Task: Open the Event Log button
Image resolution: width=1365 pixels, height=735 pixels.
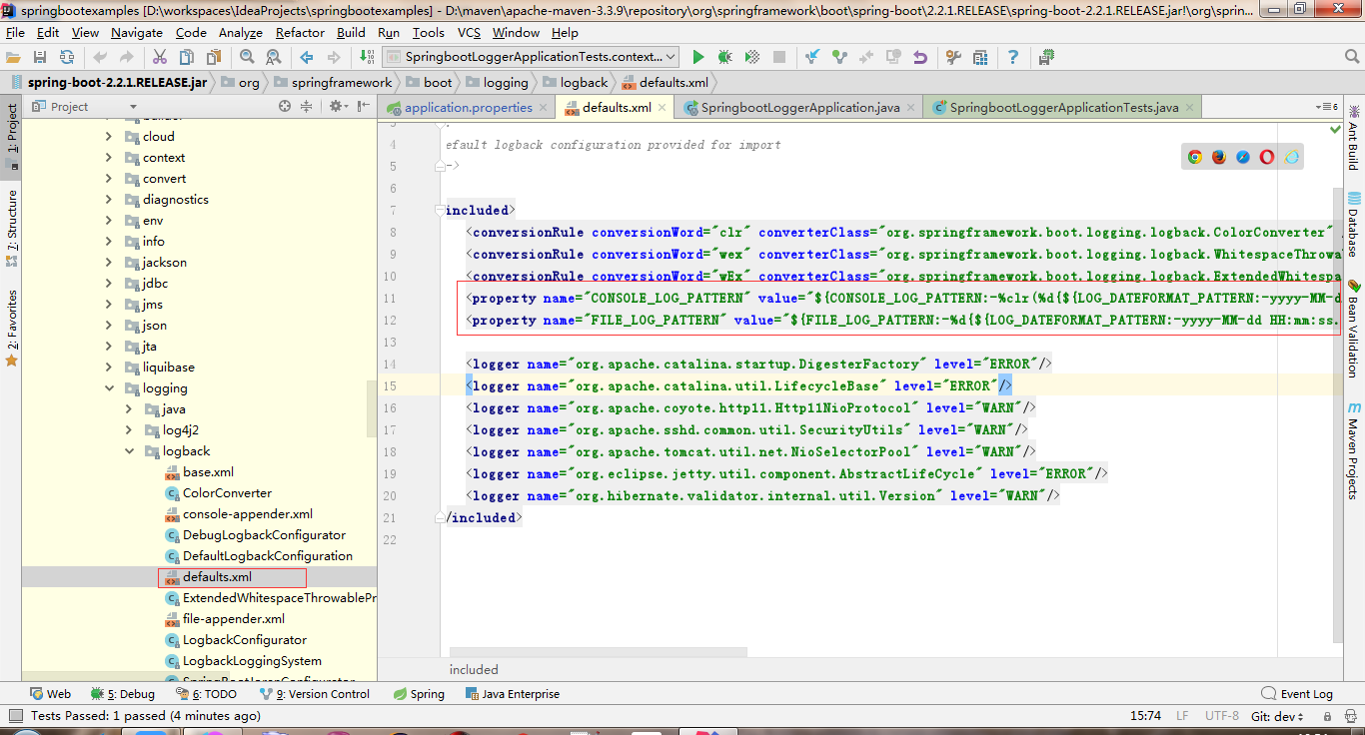Action: (1297, 693)
